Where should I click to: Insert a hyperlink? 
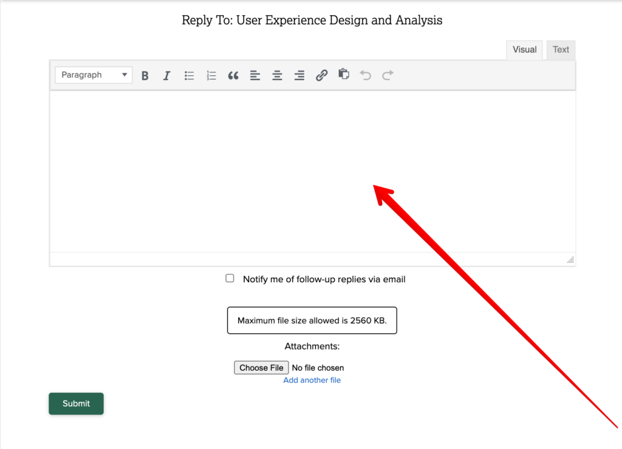point(321,75)
